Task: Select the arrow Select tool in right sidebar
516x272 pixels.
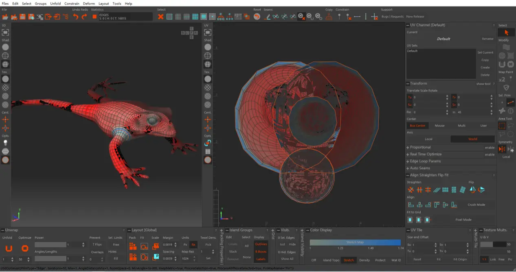Action: [506, 33]
